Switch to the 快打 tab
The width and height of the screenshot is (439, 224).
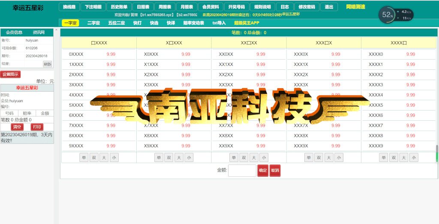pos(138,23)
